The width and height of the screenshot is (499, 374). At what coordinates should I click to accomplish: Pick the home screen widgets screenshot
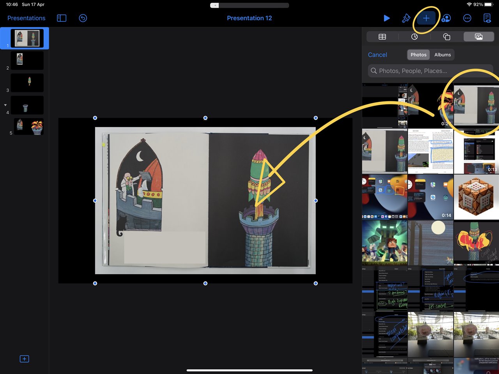384,197
